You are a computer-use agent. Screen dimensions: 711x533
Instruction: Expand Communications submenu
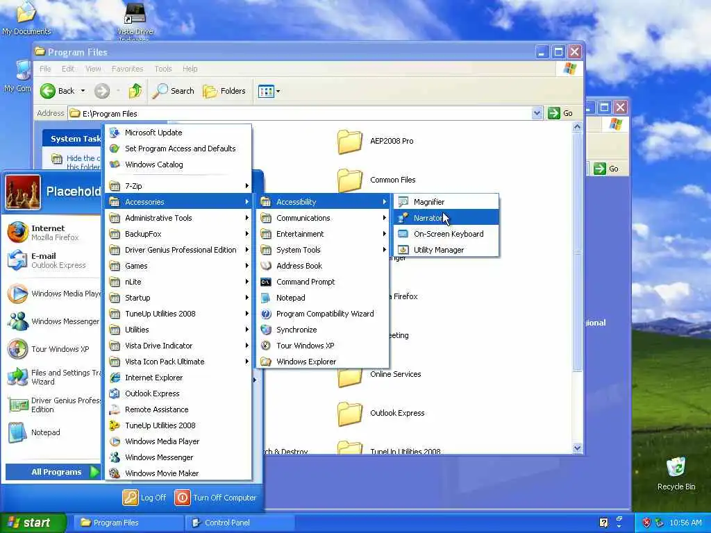pyautogui.click(x=324, y=218)
